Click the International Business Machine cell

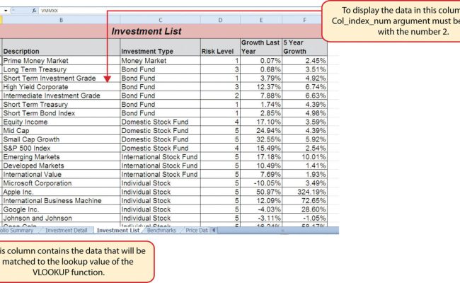(x=61, y=201)
